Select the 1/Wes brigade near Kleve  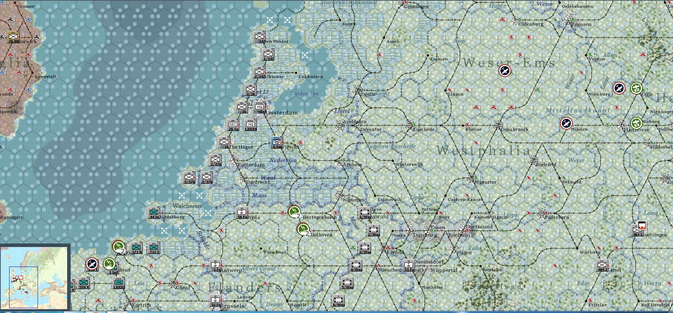coord(365,213)
